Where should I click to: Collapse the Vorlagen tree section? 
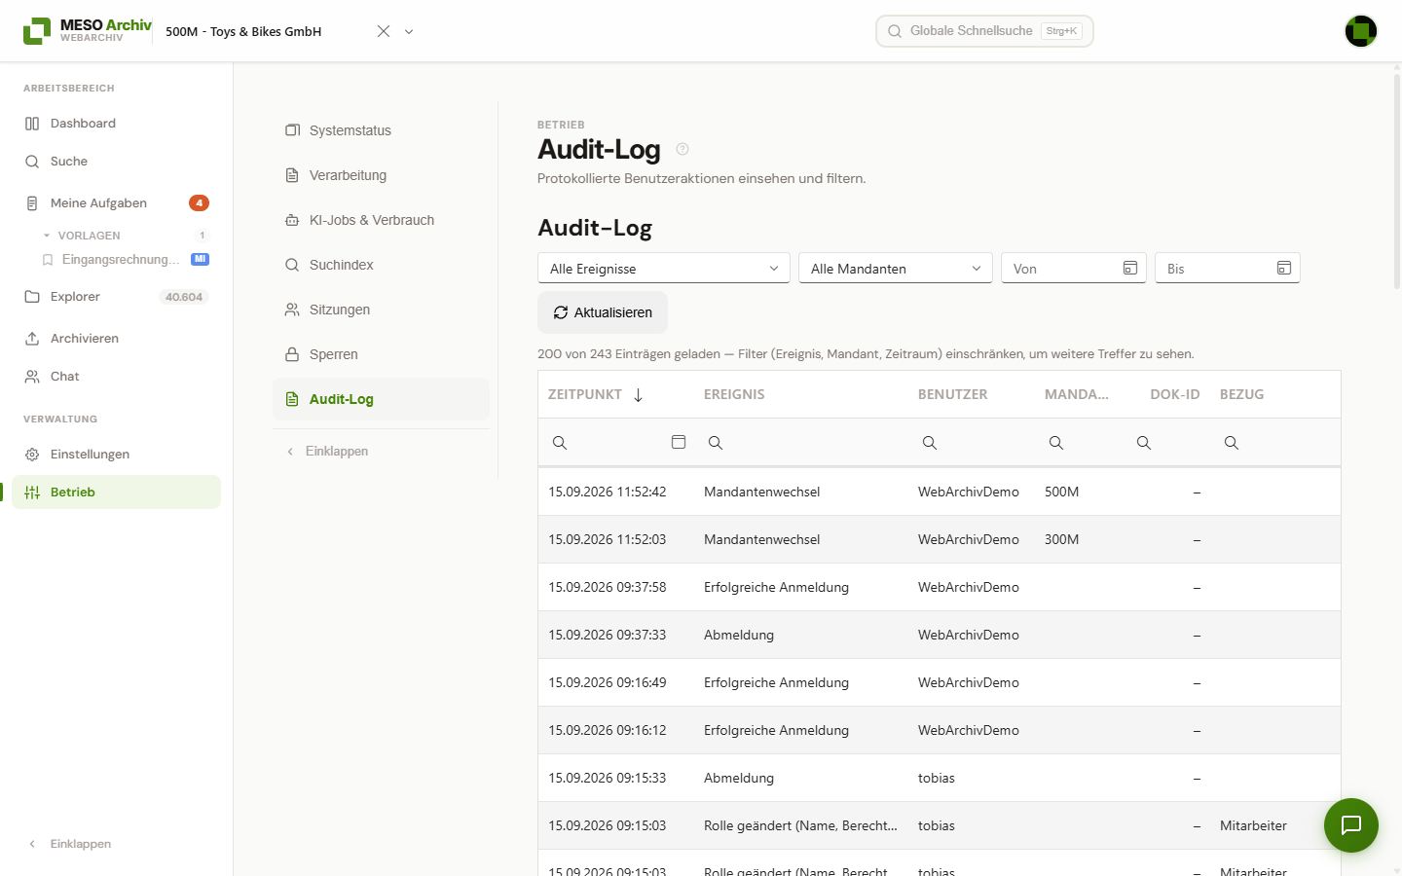click(47, 236)
